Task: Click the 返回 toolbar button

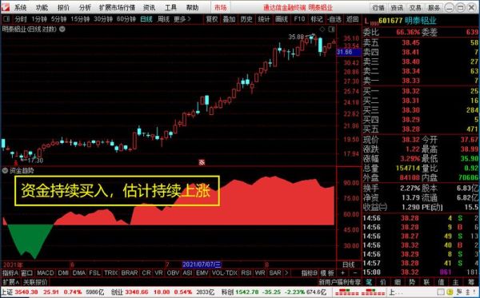Action: click(352, 19)
